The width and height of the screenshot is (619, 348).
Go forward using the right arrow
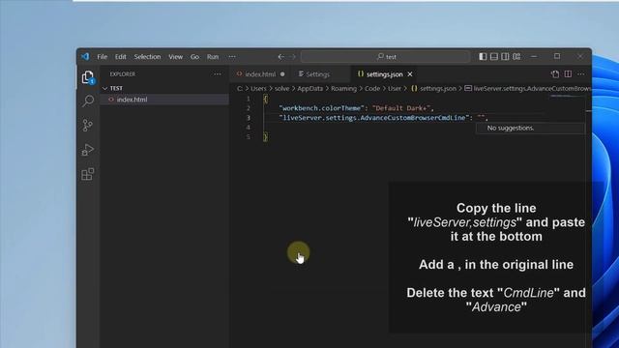[292, 57]
